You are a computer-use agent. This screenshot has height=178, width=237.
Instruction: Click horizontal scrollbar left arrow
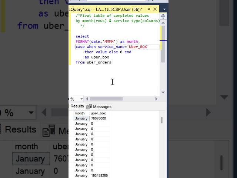pos(87,99)
